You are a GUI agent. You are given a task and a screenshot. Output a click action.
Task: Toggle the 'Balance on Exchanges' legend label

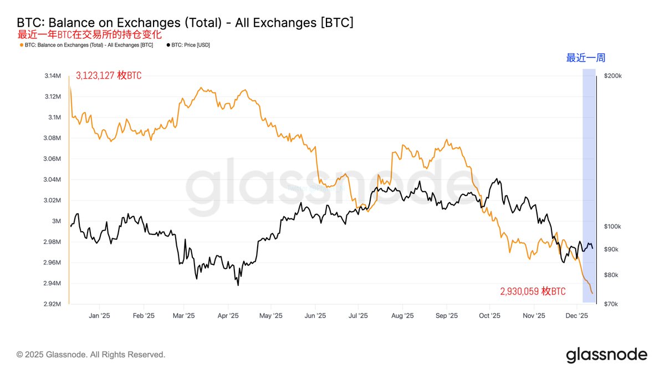(89, 45)
